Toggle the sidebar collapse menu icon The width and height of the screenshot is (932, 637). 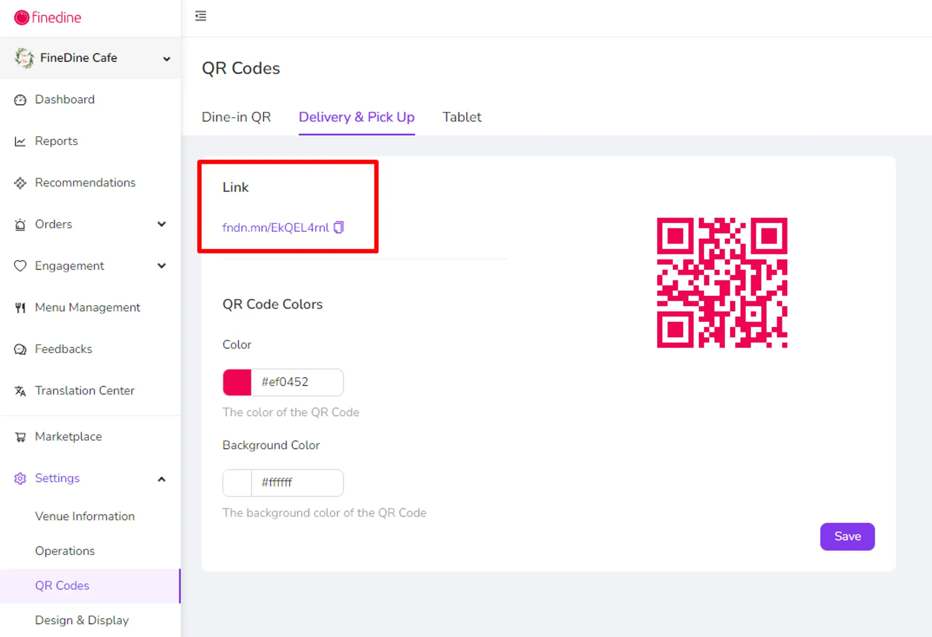click(200, 16)
